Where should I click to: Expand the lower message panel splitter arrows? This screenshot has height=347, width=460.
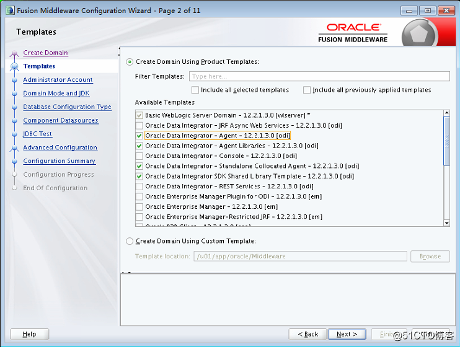(126, 273)
